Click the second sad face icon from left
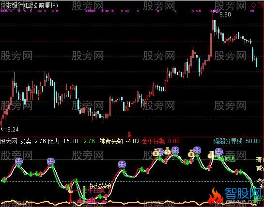This screenshot has height=207, width=264. [x=51, y=162]
